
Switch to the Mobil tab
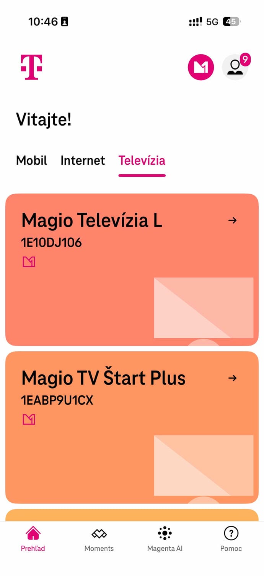coord(31,161)
